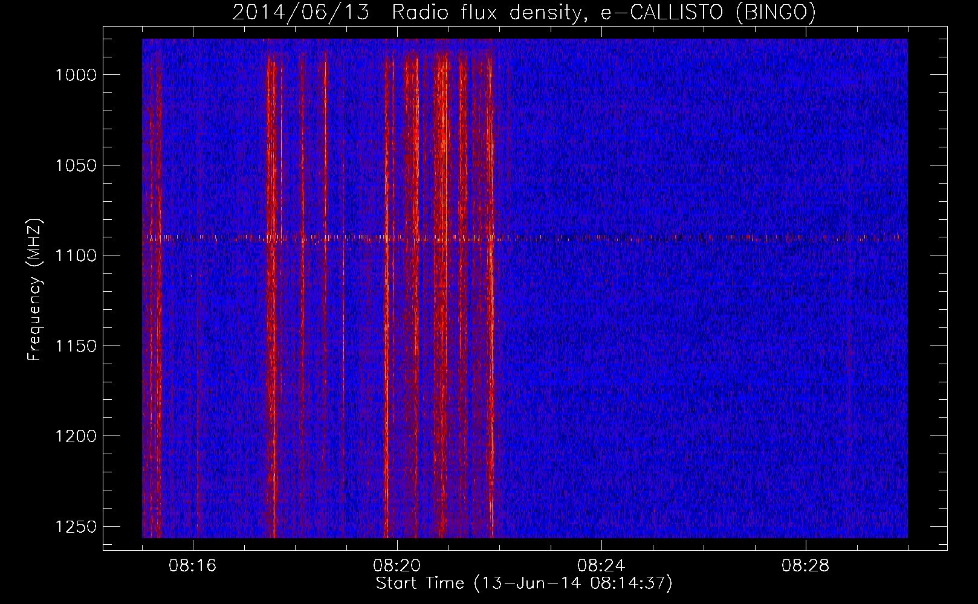Click the 08:20 time tick label

click(x=397, y=566)
